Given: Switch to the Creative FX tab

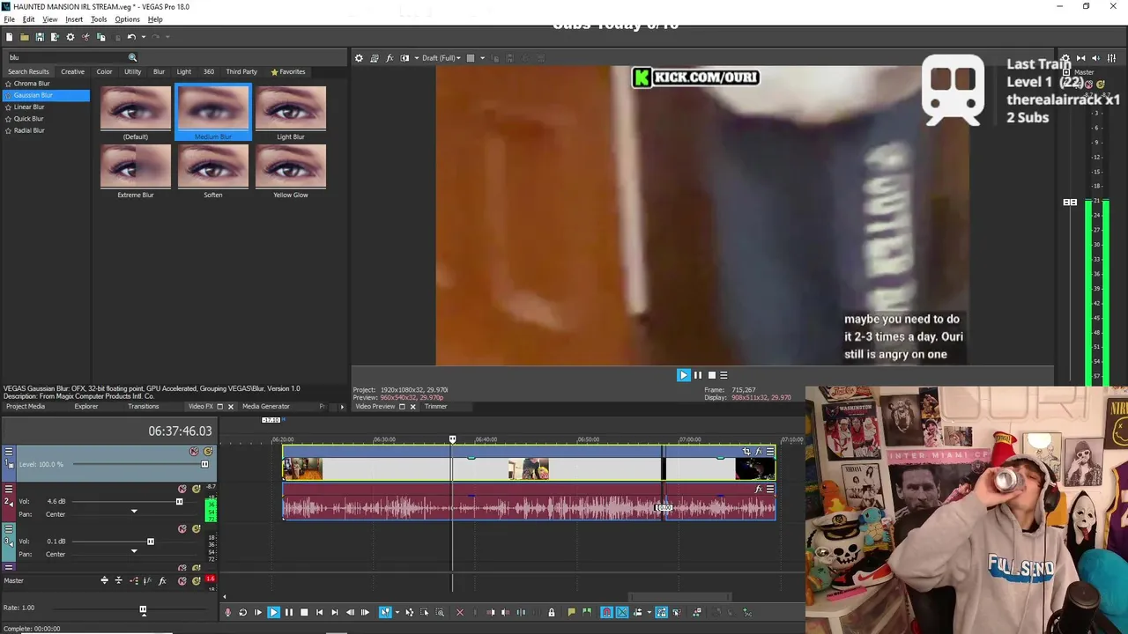Looking at the screenshot, I should tap(72, 72).
